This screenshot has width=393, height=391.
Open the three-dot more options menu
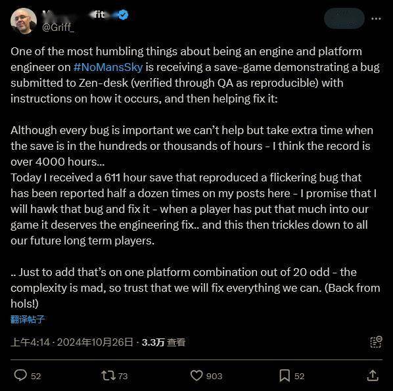[x=376, y=18]
